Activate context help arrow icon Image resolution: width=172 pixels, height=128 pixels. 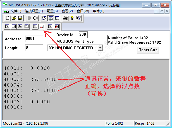pos(78,18)
